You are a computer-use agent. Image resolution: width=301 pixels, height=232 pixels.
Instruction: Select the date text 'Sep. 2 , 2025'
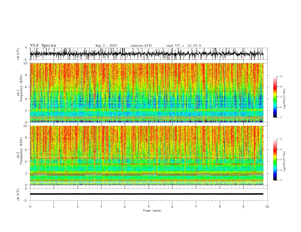click(106, 45)
